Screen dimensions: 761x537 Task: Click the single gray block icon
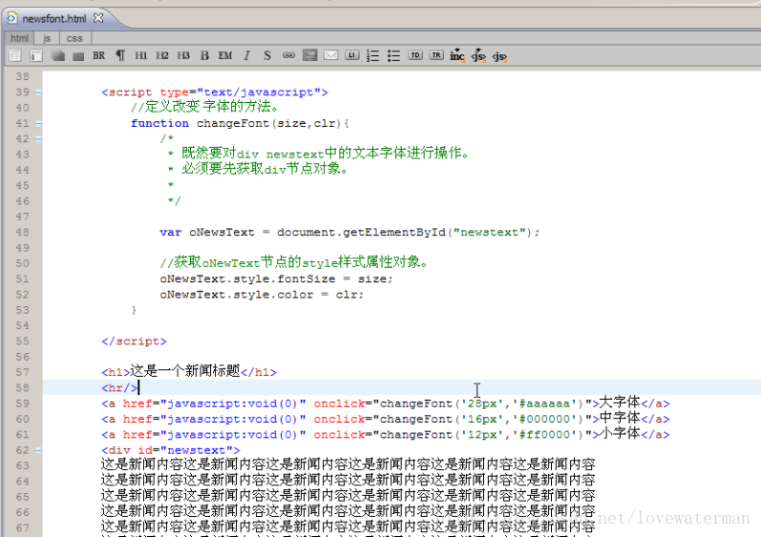pos(78,56)
